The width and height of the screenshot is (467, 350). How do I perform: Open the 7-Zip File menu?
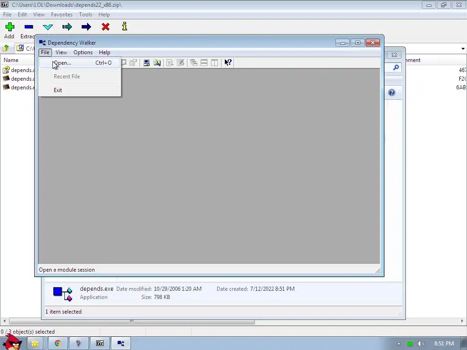click(7, 15)
